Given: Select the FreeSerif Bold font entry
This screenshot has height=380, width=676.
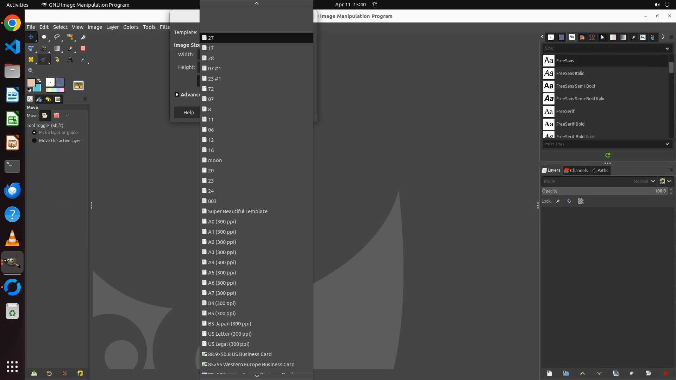Looking at the screenshot, I should (x=570, y=124).
